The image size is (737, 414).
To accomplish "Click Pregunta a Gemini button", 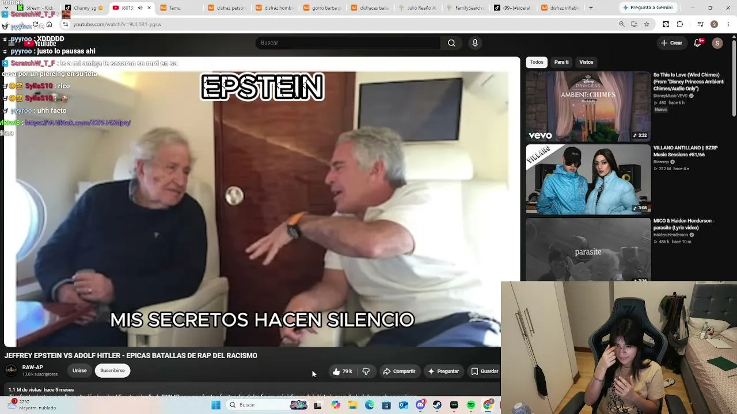I will point(648,8).
